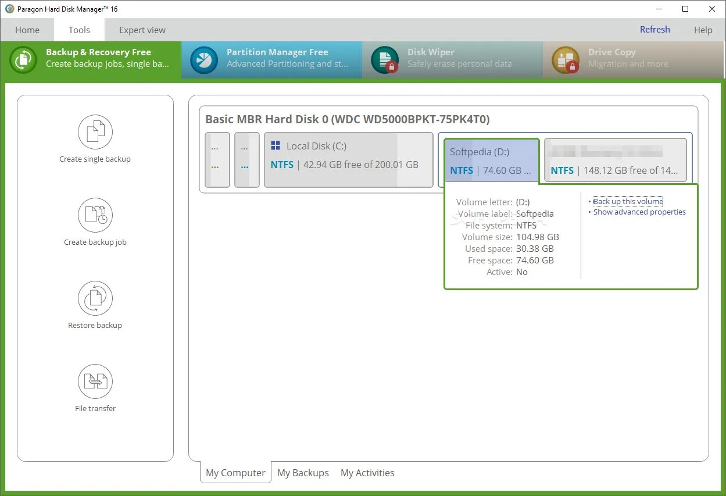Select the second small partition with blue dots
This screenshot has width=726, height=496.
point(247,160)
